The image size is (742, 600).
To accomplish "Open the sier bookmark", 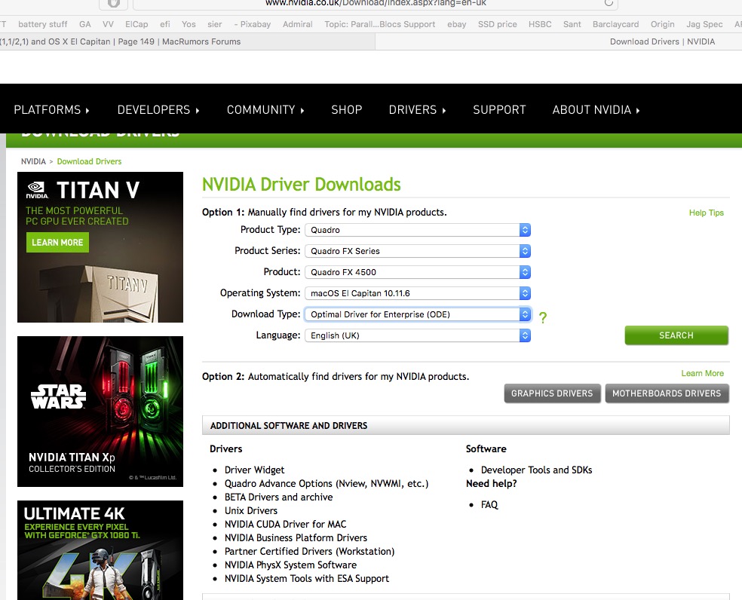I will [x=214, y=24].
